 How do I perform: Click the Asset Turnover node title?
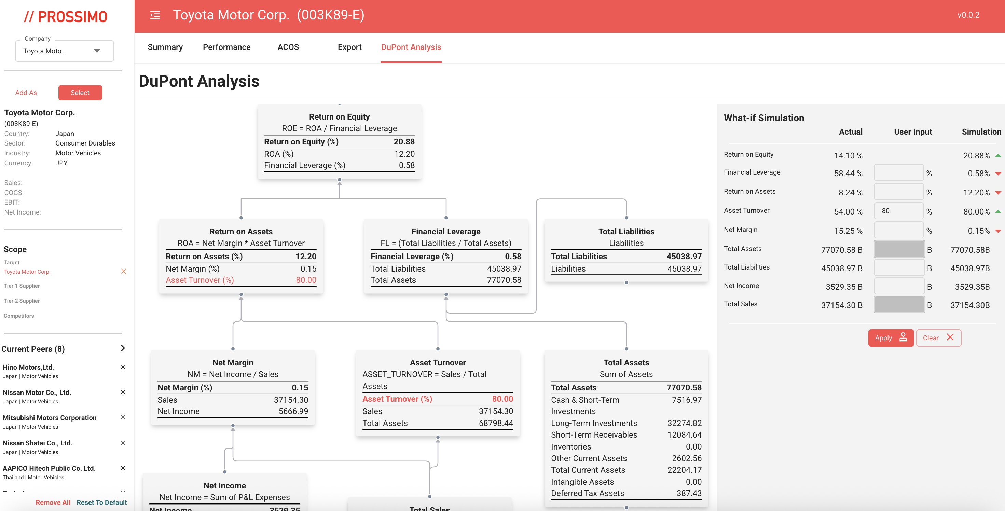[438, 363]
